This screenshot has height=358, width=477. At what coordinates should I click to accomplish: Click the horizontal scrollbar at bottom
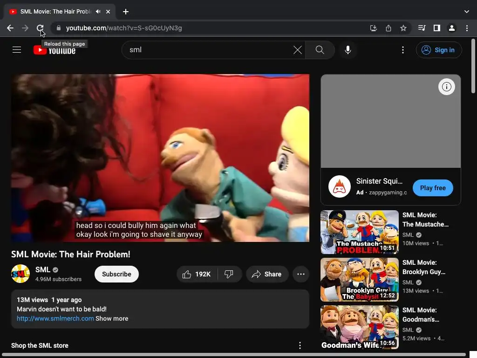tap(234, 355)
